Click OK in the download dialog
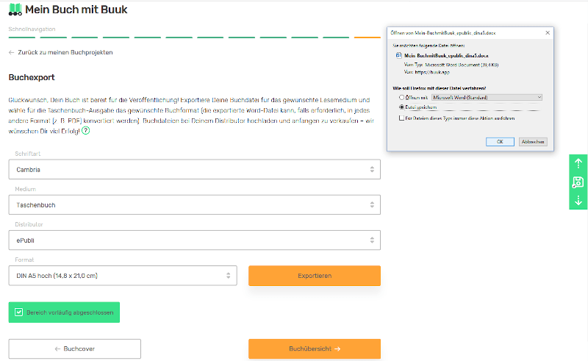The width and height of the screenshot is (588, 361). pos(500,141)
